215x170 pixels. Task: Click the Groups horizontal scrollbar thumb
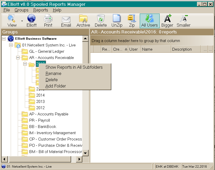(x=40, y=159)
